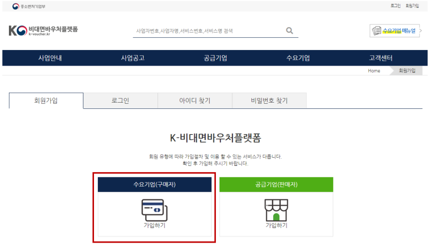Image resolution: width=430 pixels, height=247 pixels.
Task: Switch to the 로그인 tab
Action: pos(120,100)
